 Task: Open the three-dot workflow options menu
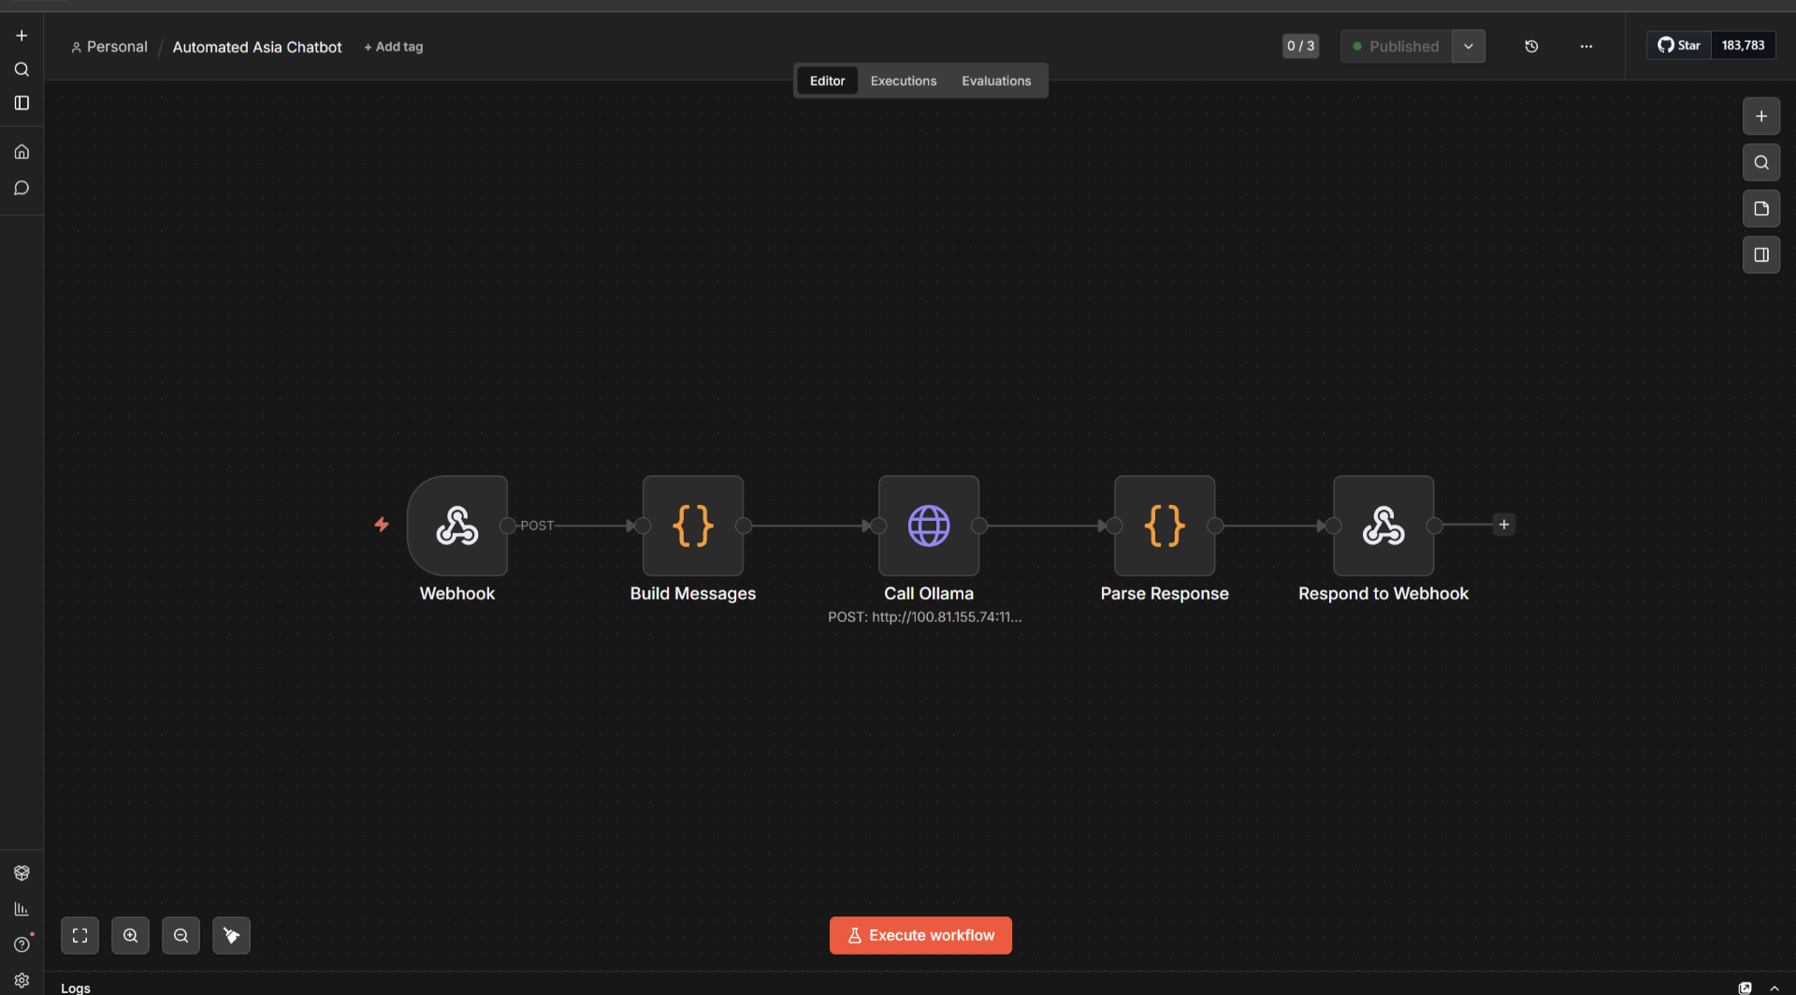[1586, 46]
